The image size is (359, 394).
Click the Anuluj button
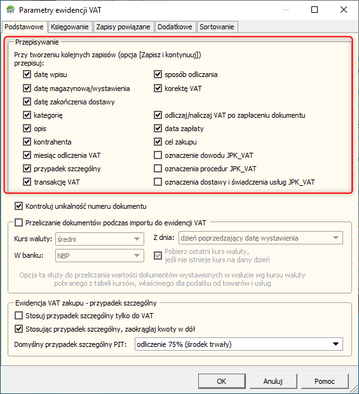coord(273,381)
